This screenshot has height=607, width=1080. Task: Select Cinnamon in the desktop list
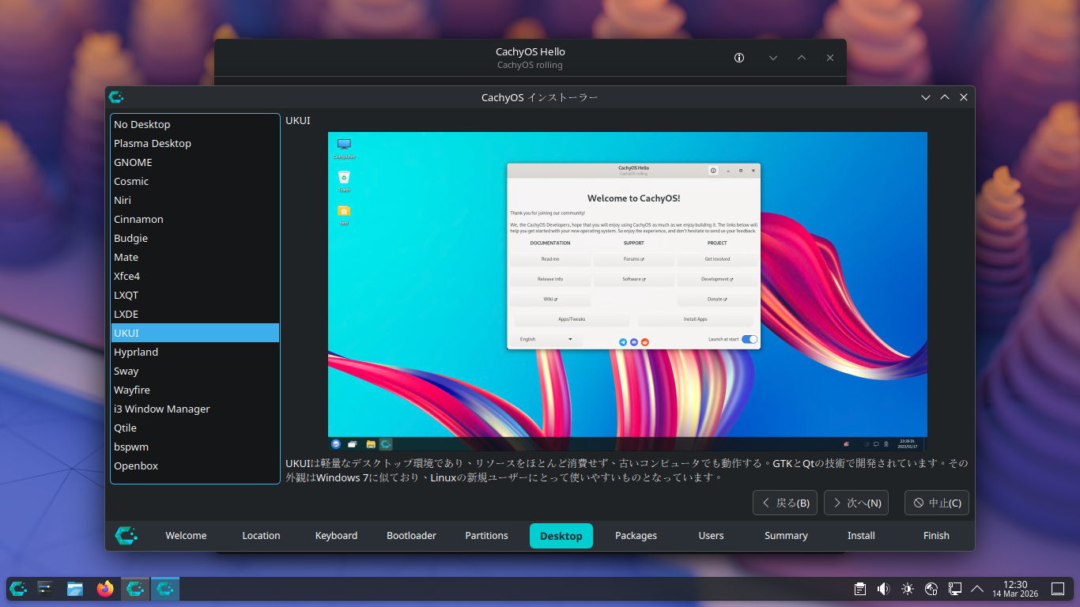[195, 219]
